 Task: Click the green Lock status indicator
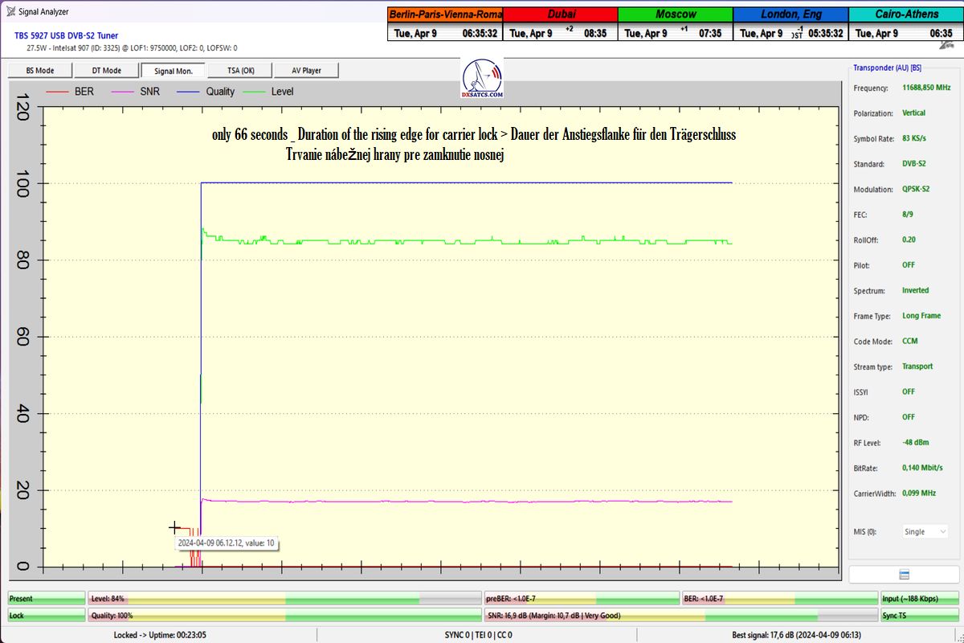(46, 616)
